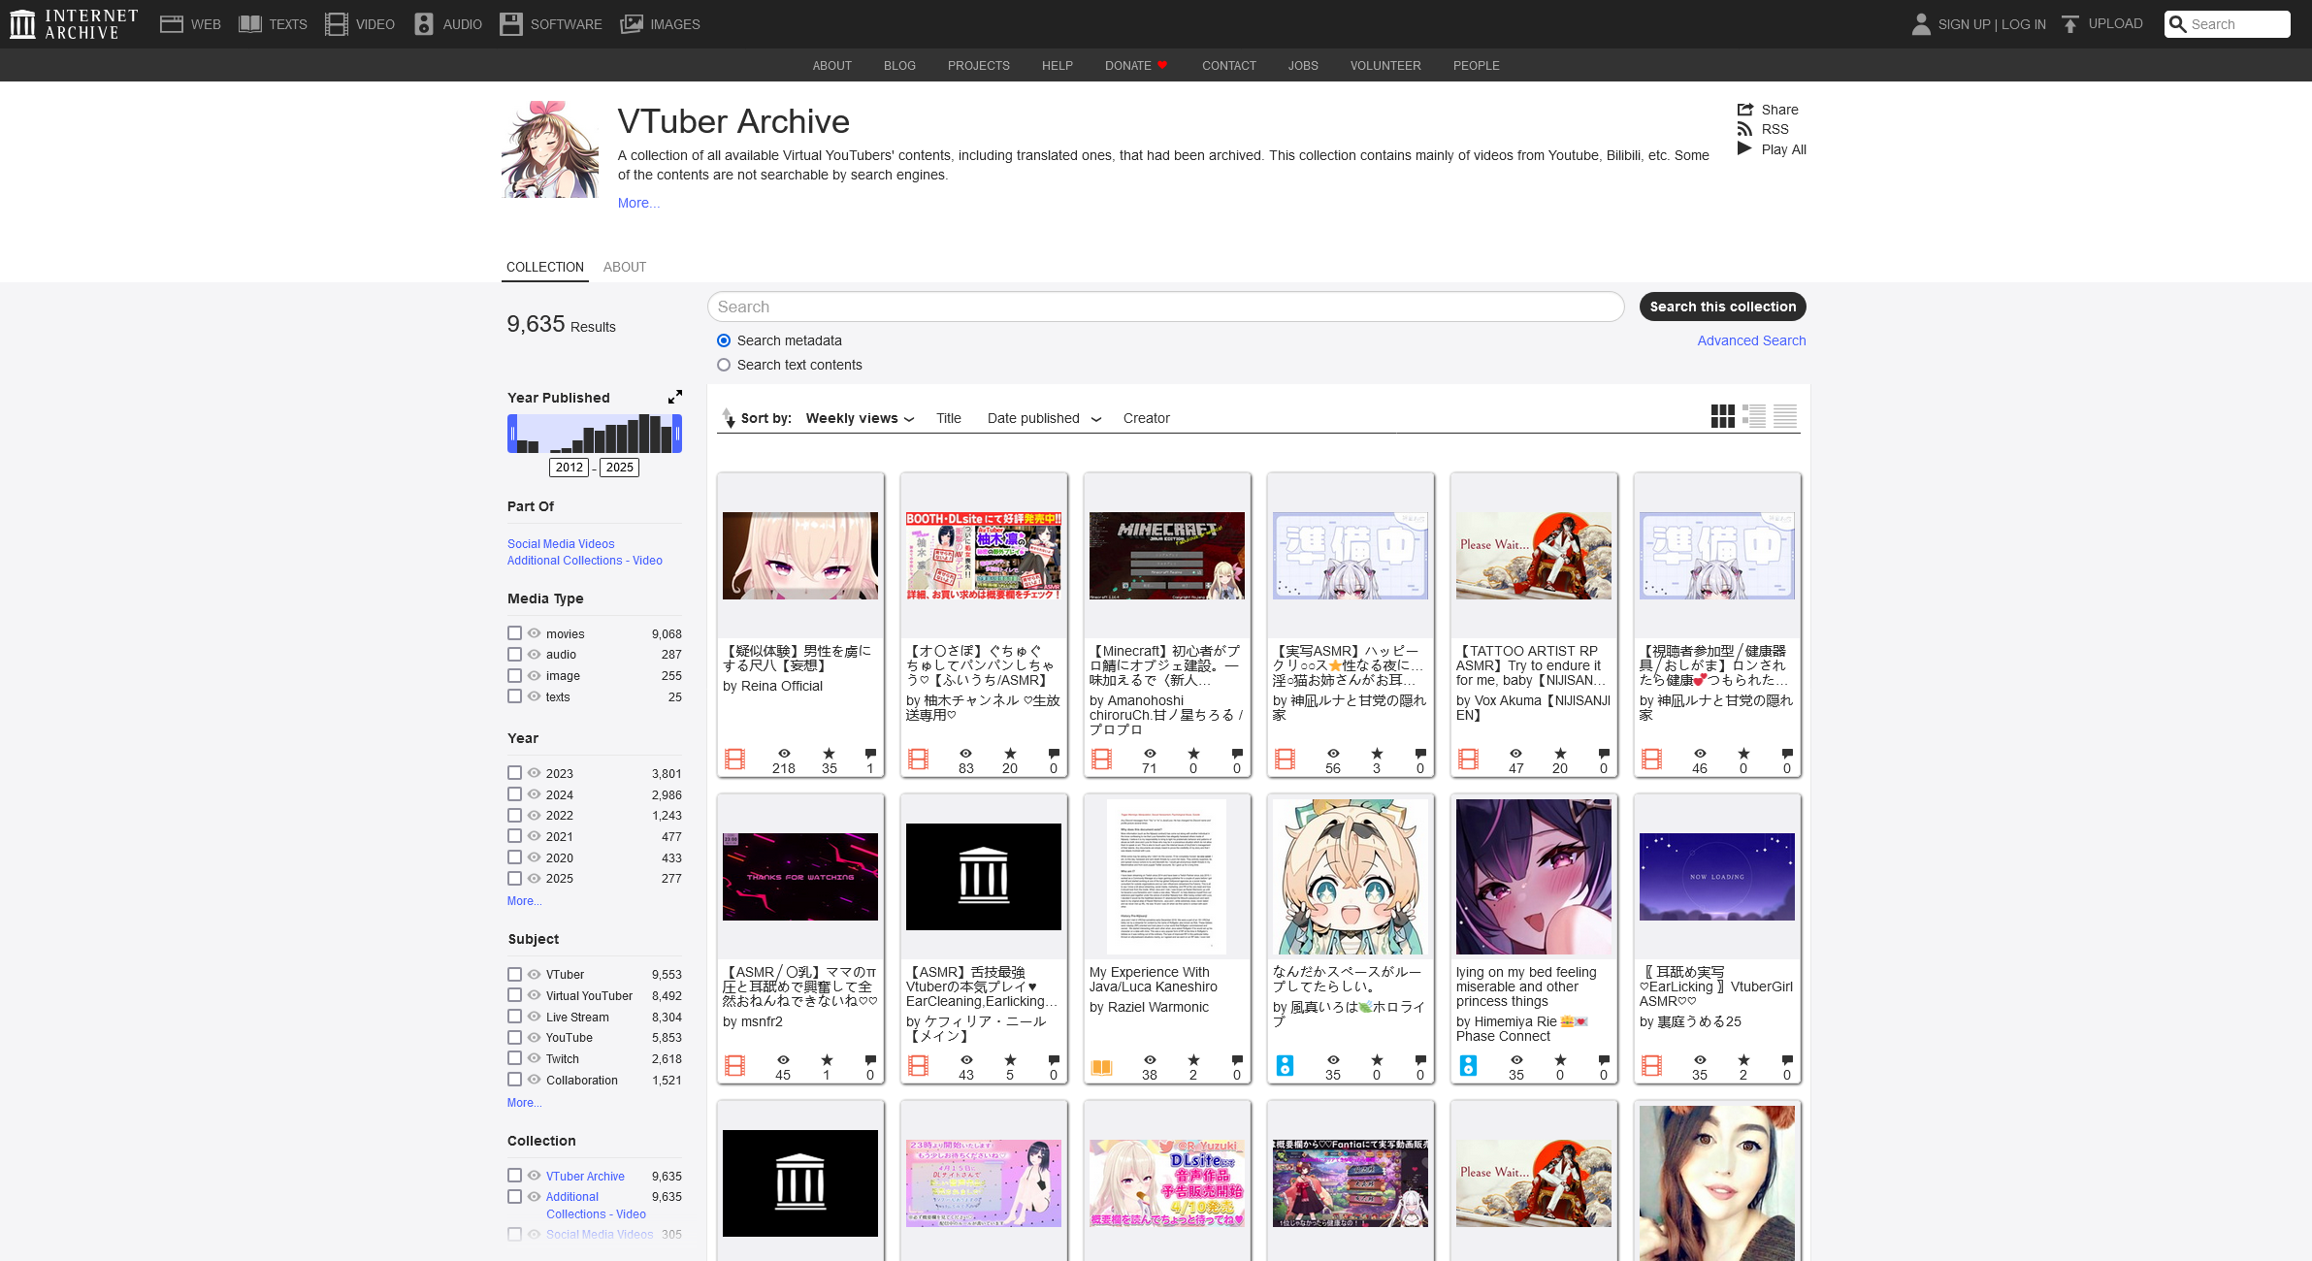The width and height of the screenshot is (2312, 1261).
Task: Click Search this collection button
Action: (1723, 307)
